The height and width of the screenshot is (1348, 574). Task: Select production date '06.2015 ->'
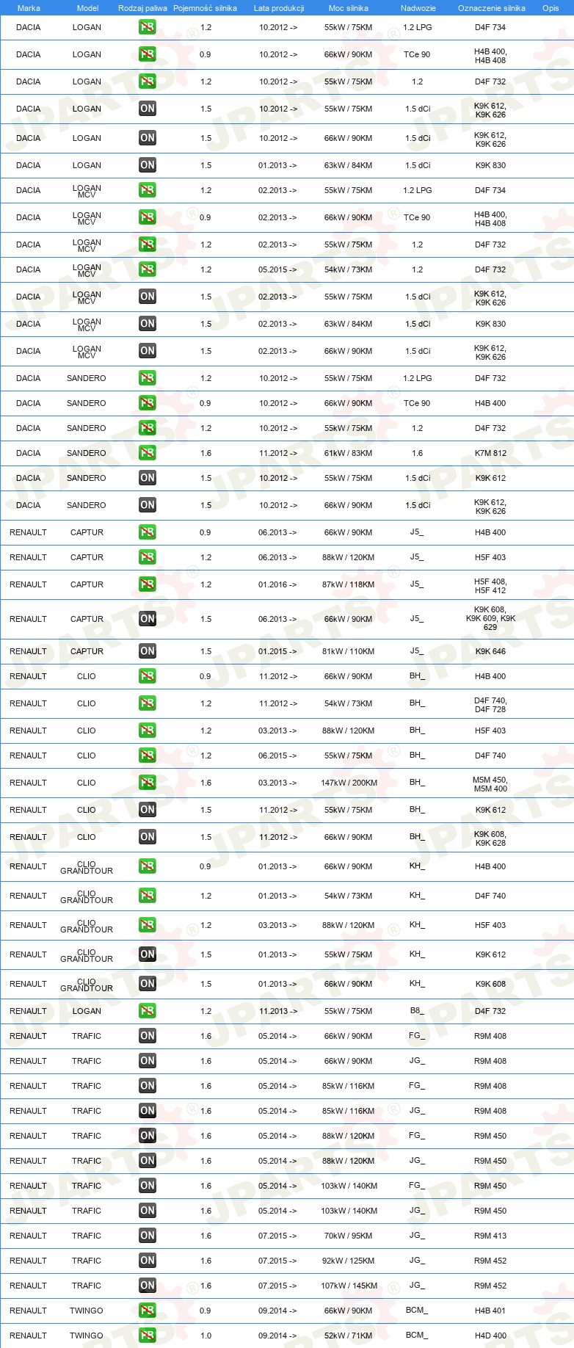click(x=277, y=755)
